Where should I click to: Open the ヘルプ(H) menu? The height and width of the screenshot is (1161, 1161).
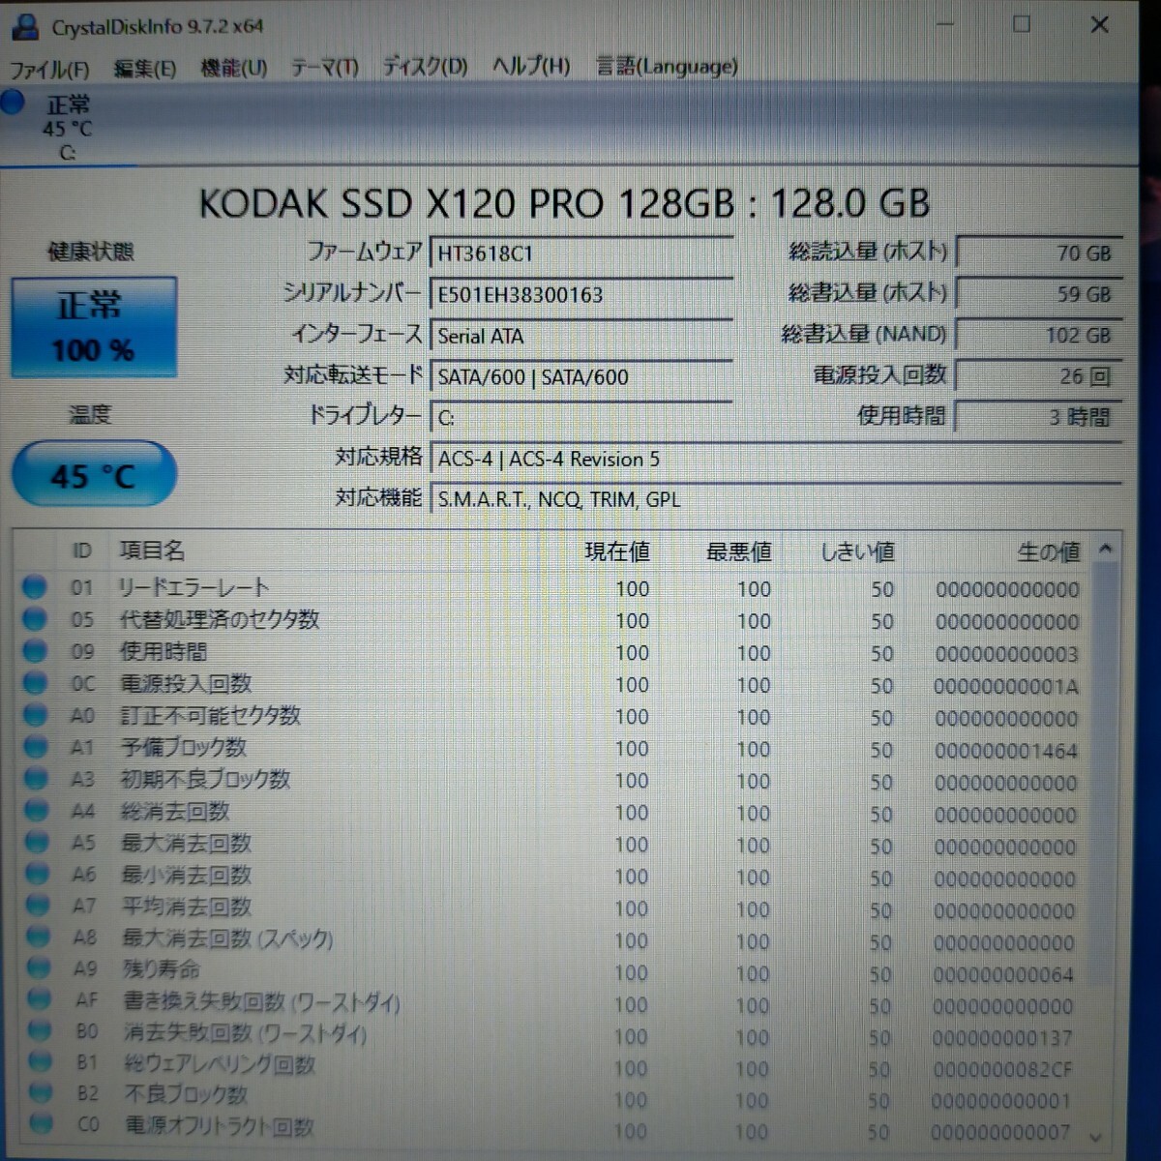click(x=531, y=67)
